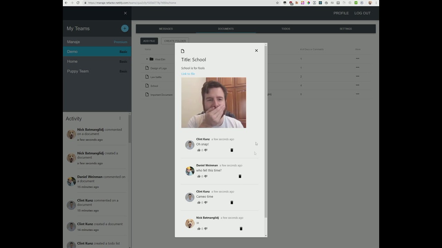Dislike the "who fell this time?" comment
This screenshot has height=248, width=442.
click(x=206, y=176)
